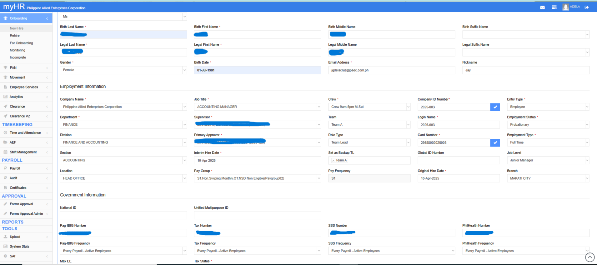Click the Employee Services document icon
This screenshot has height=265, width=597.
[x=5, y=87]
